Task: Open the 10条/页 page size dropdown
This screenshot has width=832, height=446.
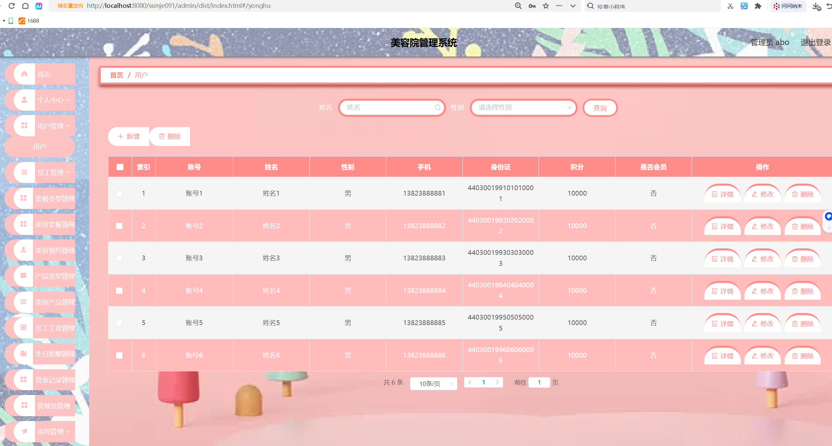Action: [433, 384]
